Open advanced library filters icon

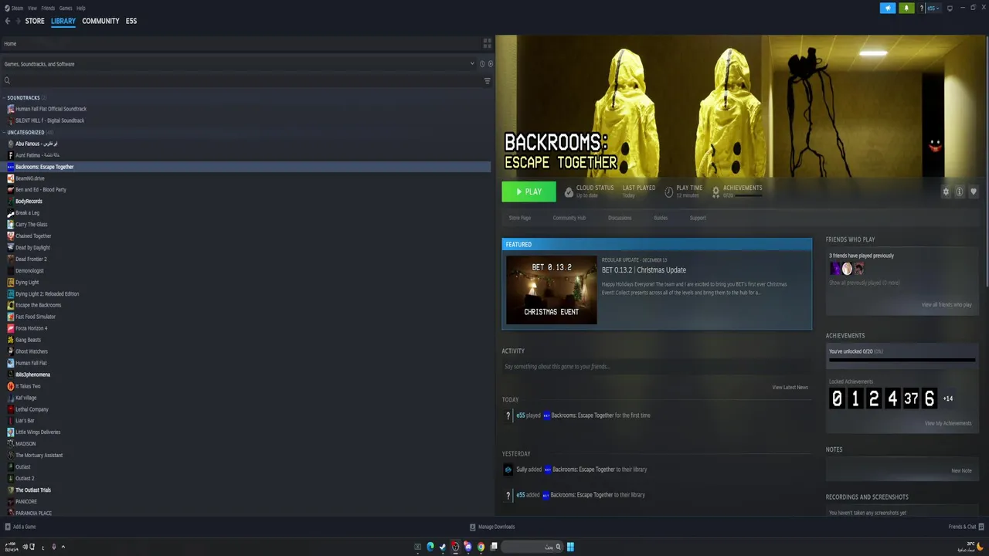[487, 81]
